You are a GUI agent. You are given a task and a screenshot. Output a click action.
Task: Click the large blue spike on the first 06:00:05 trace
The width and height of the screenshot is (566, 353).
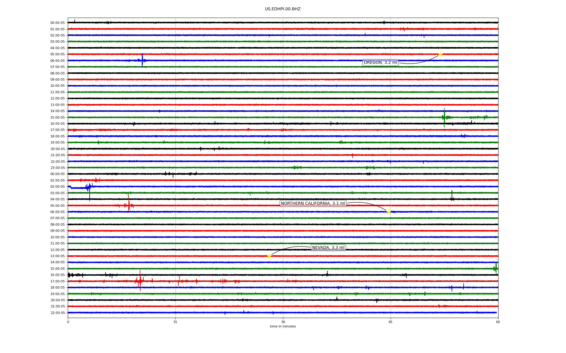point(142,60)
